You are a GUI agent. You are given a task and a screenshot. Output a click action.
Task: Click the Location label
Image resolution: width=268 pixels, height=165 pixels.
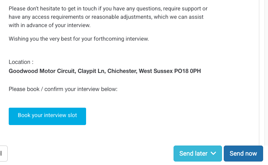pos(21,62)
